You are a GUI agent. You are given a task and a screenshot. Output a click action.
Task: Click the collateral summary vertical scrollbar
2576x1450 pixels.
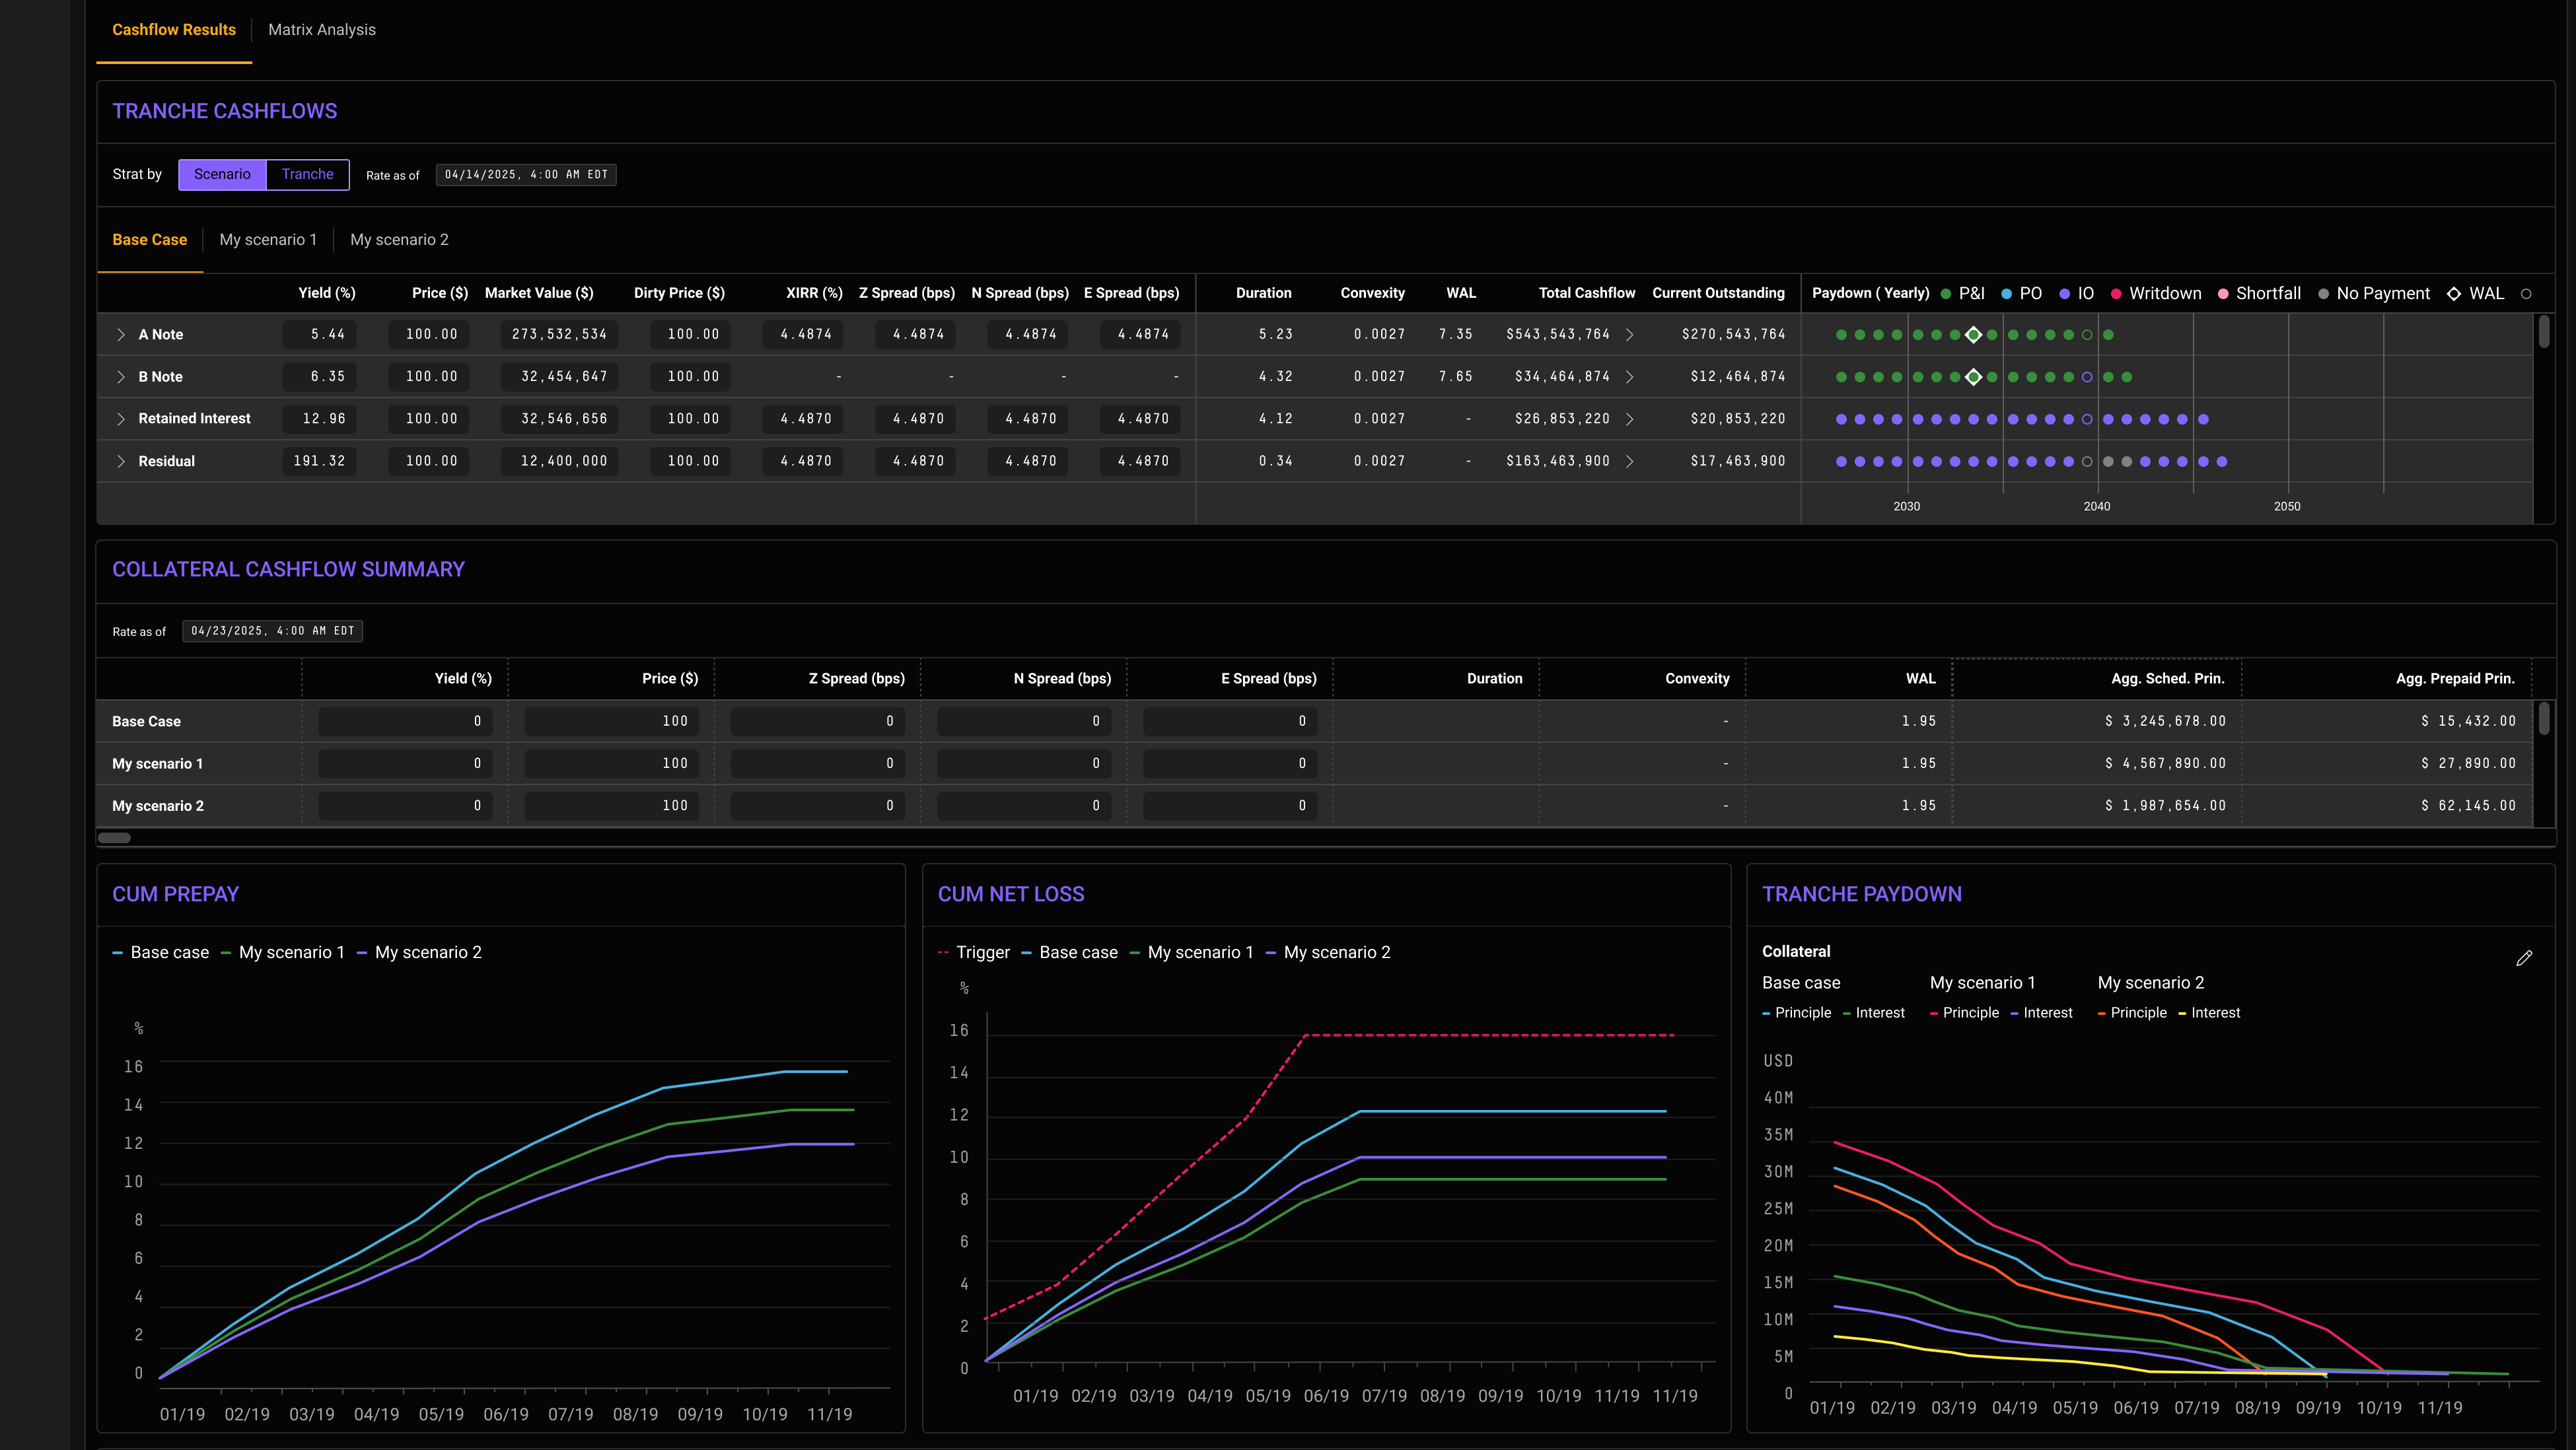(x=2544, y=719)
